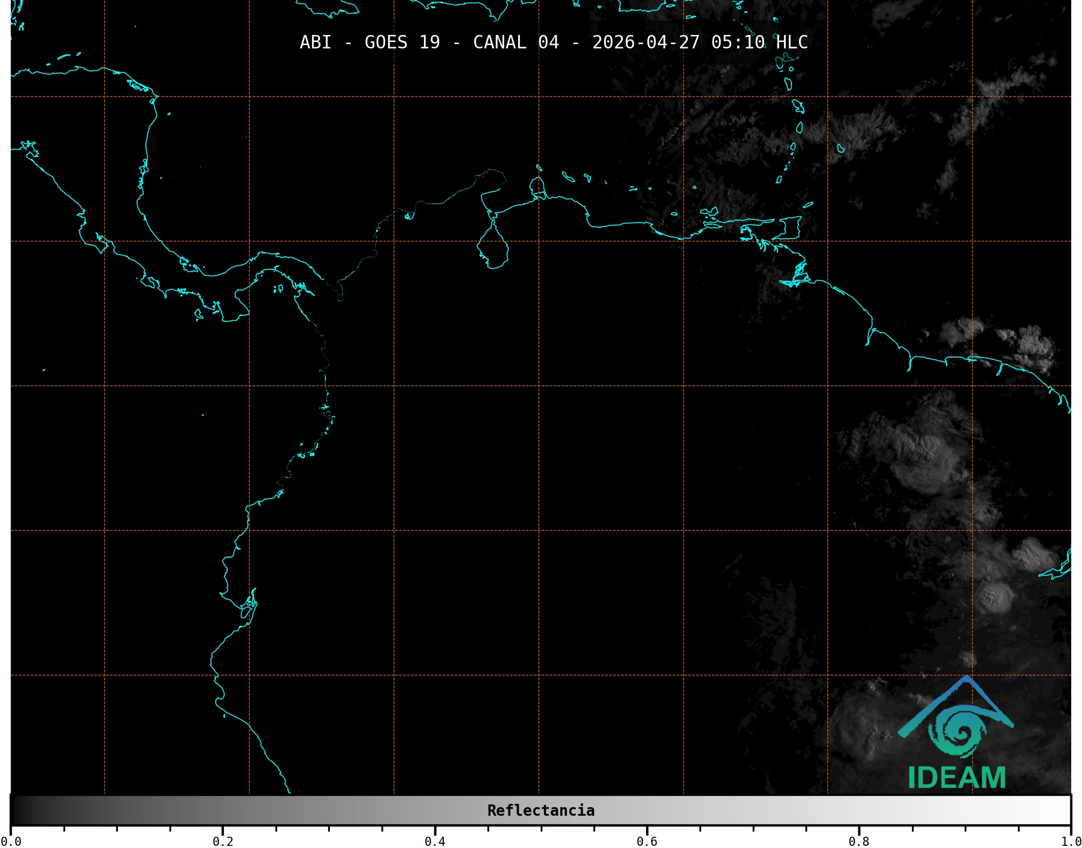Click the Barbados island outline
This screenshot has height=848, width=1082.
coord(840,148)
